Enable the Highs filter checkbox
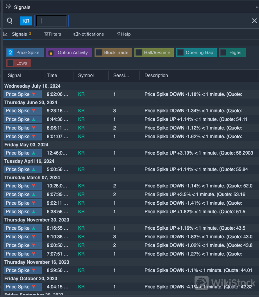The width and height of the screenshot is (259, 297). [x=223, y=52]
